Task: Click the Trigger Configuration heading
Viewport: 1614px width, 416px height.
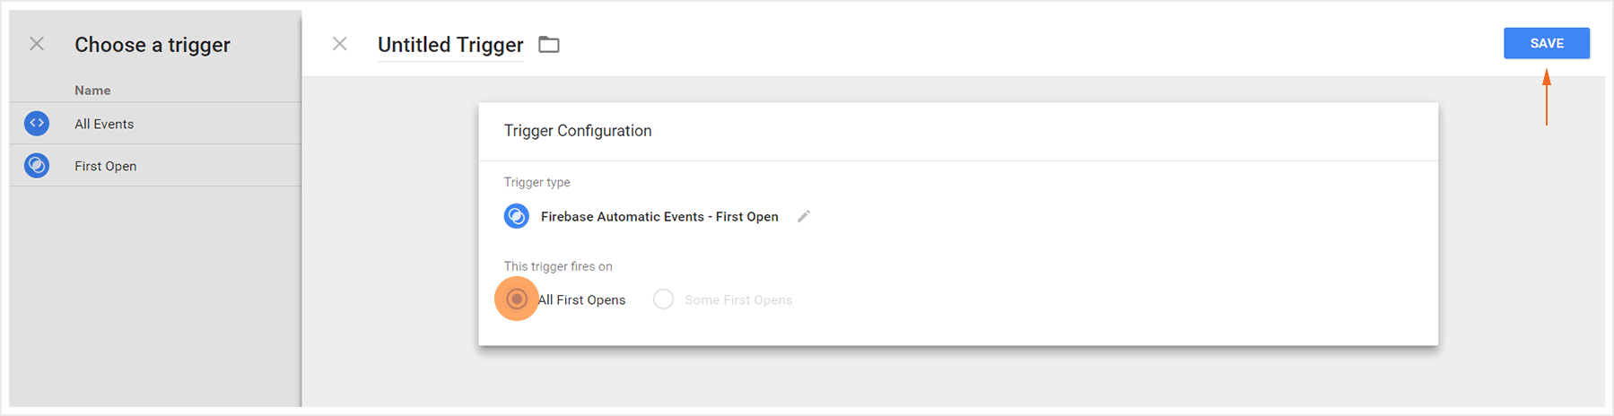Action: click(x=578, y=131)
